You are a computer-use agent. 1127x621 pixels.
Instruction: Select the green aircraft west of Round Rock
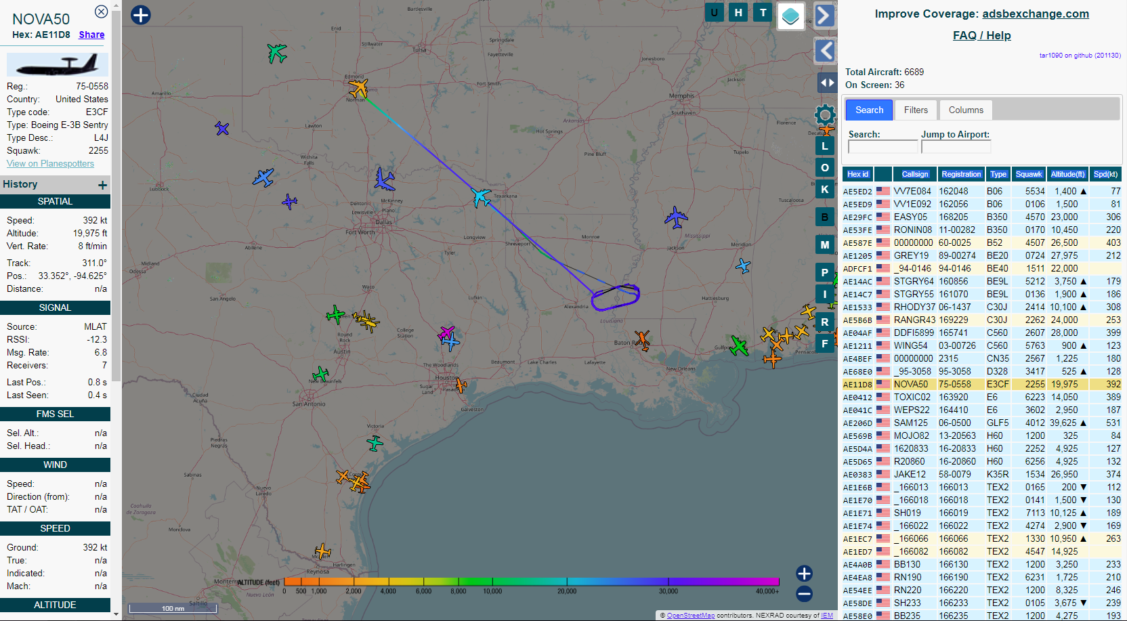(x=335, y=315)
